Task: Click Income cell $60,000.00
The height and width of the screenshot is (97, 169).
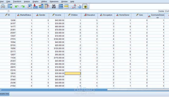Action: point(57,64)
